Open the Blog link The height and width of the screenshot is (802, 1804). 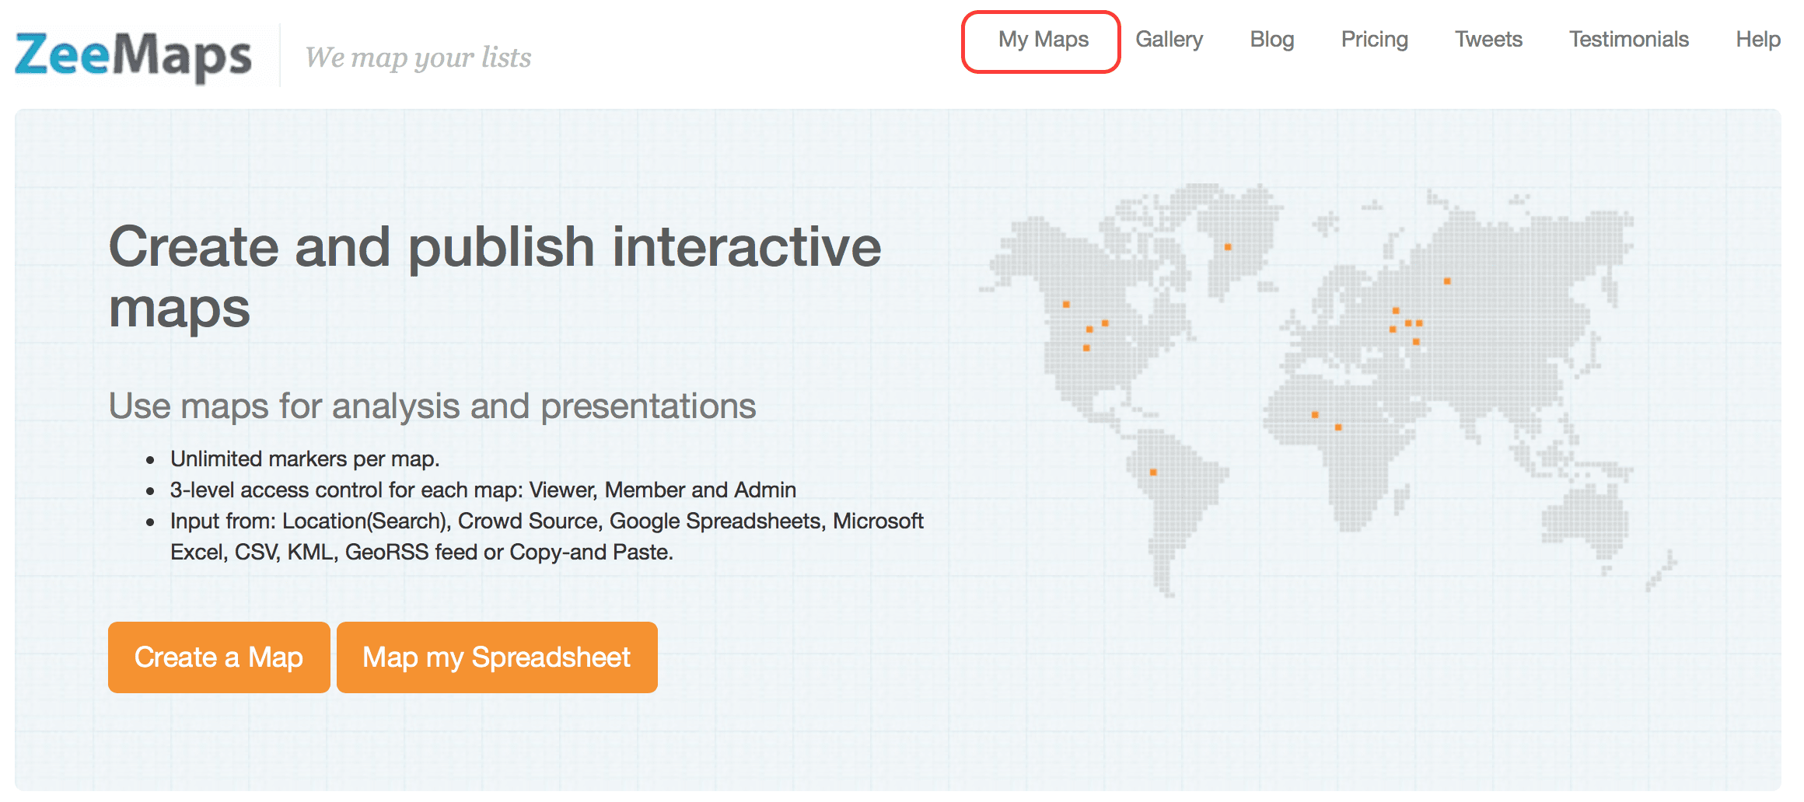coord(1271,40)
